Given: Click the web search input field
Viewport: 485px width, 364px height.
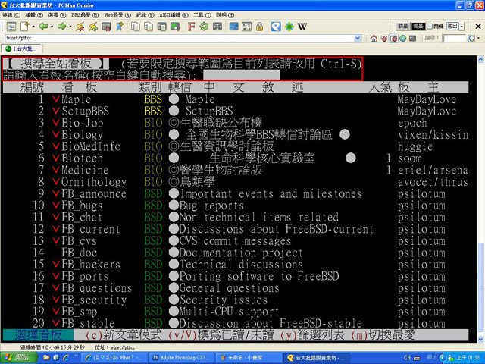Looking at the screenshot, I should click(454, 39).
